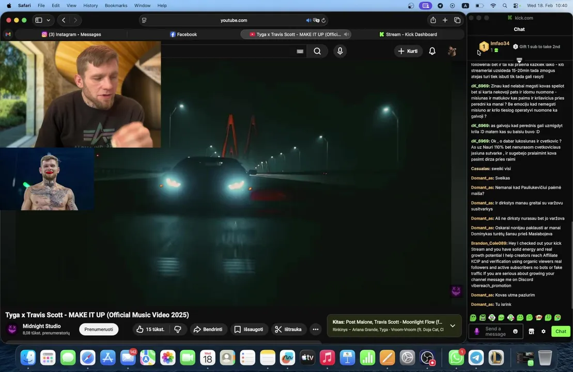Open the YouTube account avatar menu
Screen dimensions: 573x372
click(x=452, y=51)
